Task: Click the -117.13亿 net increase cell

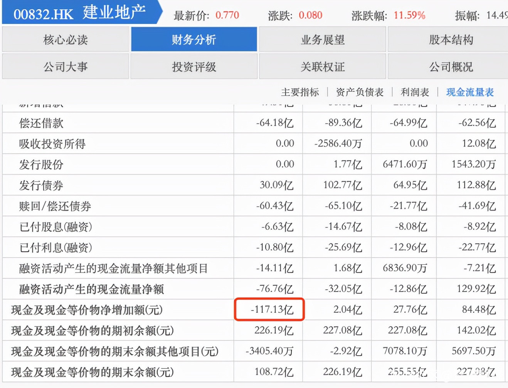Action: (x=272, y=310)
